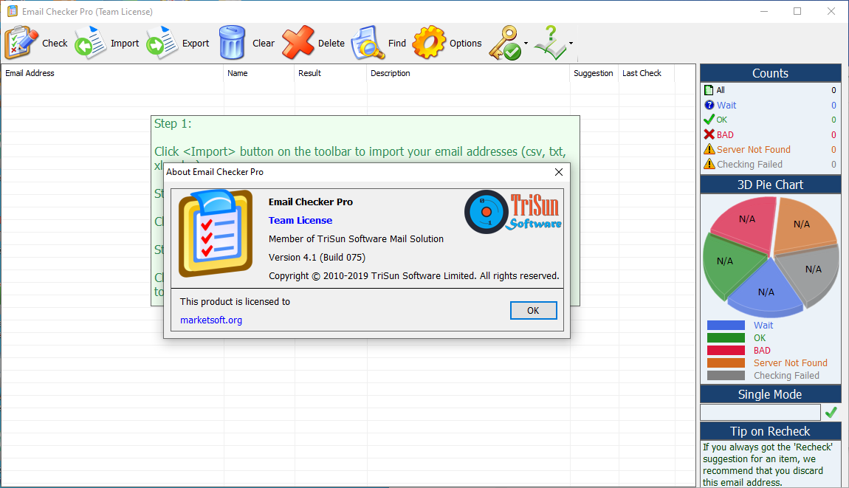Filter by Checking Failed in Counts

click(x=771, y=164)
